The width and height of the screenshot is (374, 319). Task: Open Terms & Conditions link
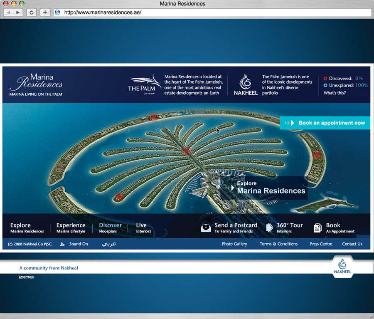278,244
